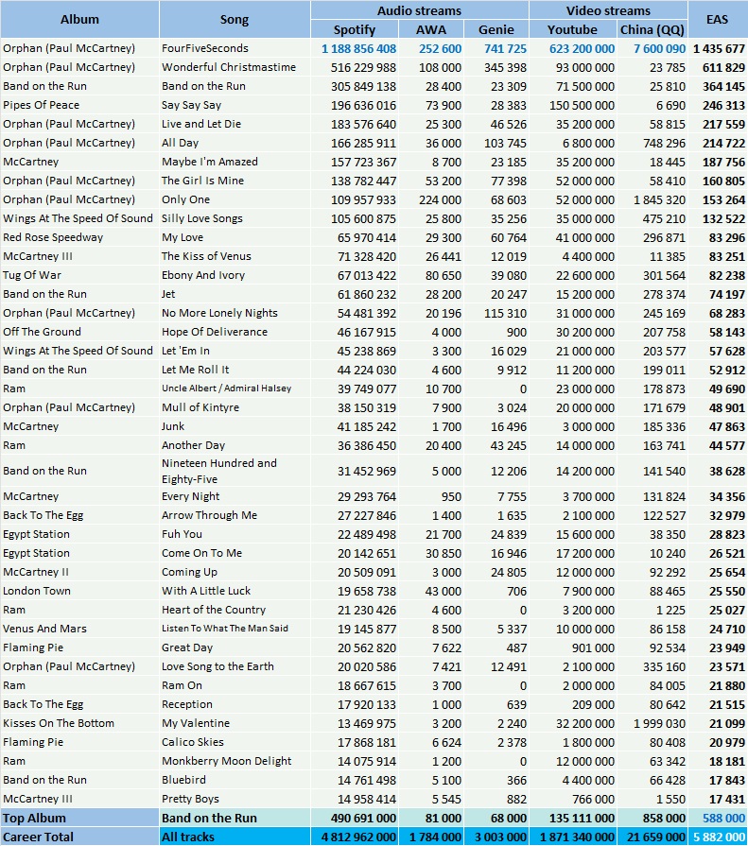Select the My Valentine song cell
Image resolution: width=748 pixels, height=846 pixels.
click(x=235, y=722)
